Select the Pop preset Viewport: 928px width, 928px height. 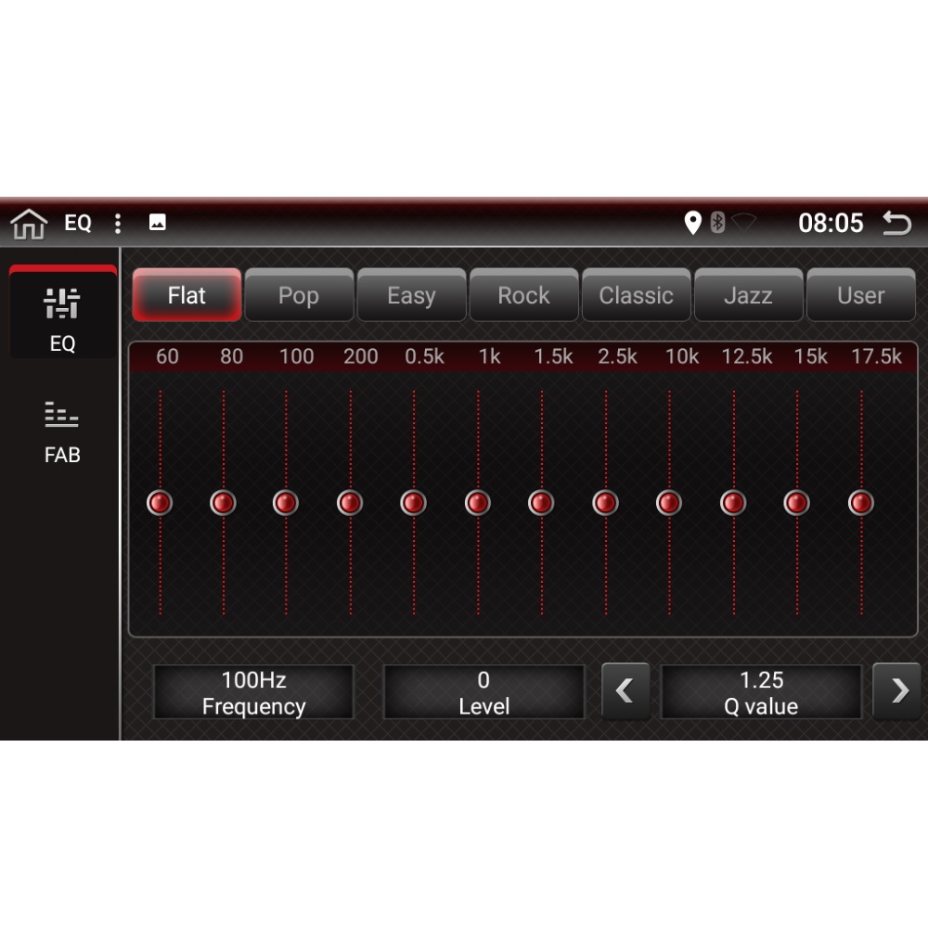click(x=299, y=295)
